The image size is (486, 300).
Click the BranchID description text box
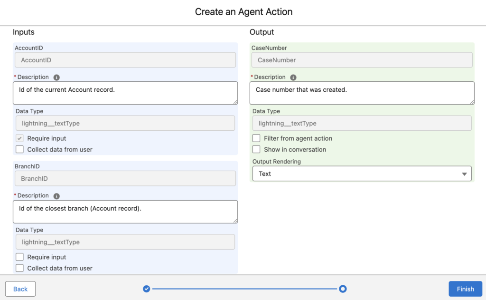click(x=125, y=211)
